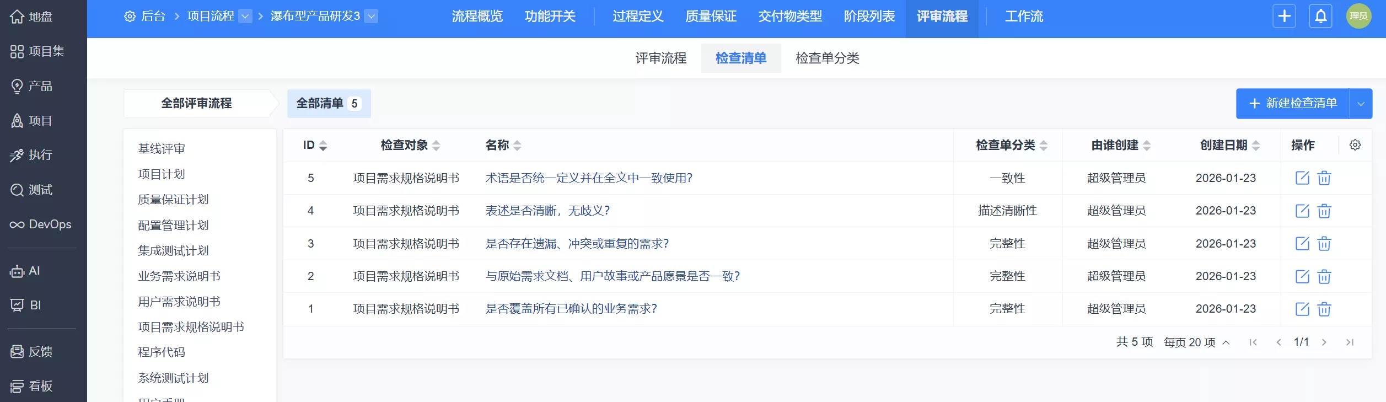Expand 新建检查清单 dropdown arrow
The width and height of the screenshot is (1386, 402).
(x=1361, y=104)
